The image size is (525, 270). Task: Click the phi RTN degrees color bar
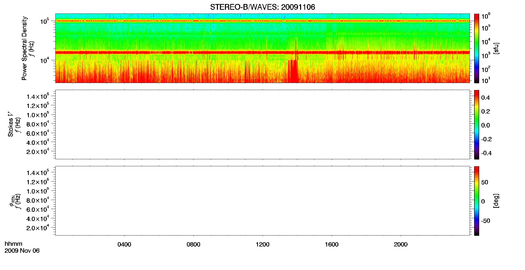point(476,201)
